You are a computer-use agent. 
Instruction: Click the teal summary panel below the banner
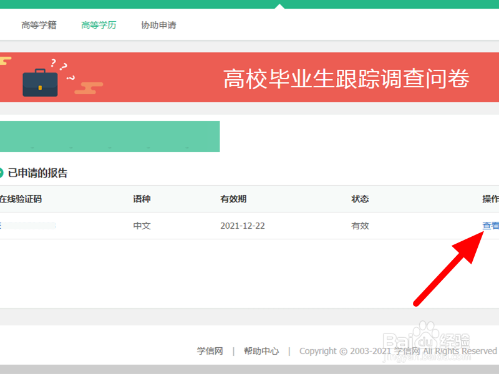(x=110, y=136)
